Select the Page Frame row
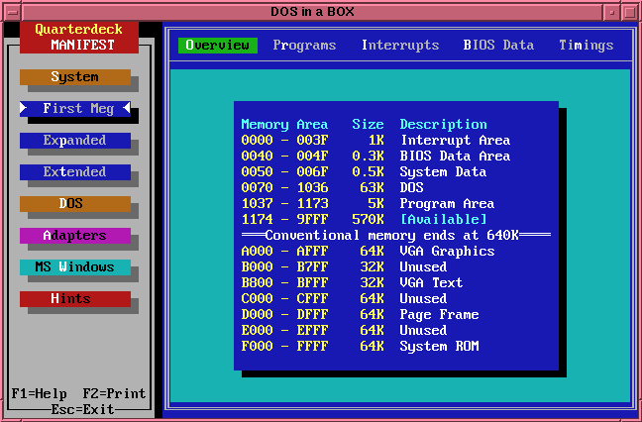The width and height of the screenshot is (642, 422). click(360, 314)
